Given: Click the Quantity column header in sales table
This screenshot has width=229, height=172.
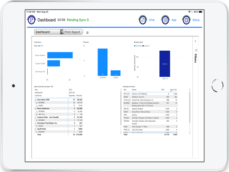Looking at the screenshot, I should 72,96.
